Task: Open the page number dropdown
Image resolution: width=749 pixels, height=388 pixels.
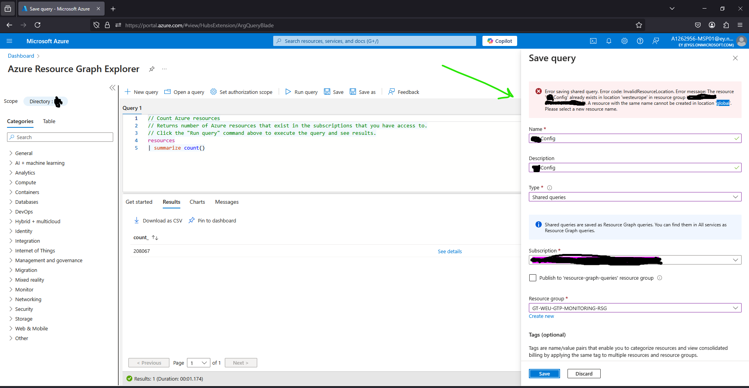Action: [x=199, y=363]
